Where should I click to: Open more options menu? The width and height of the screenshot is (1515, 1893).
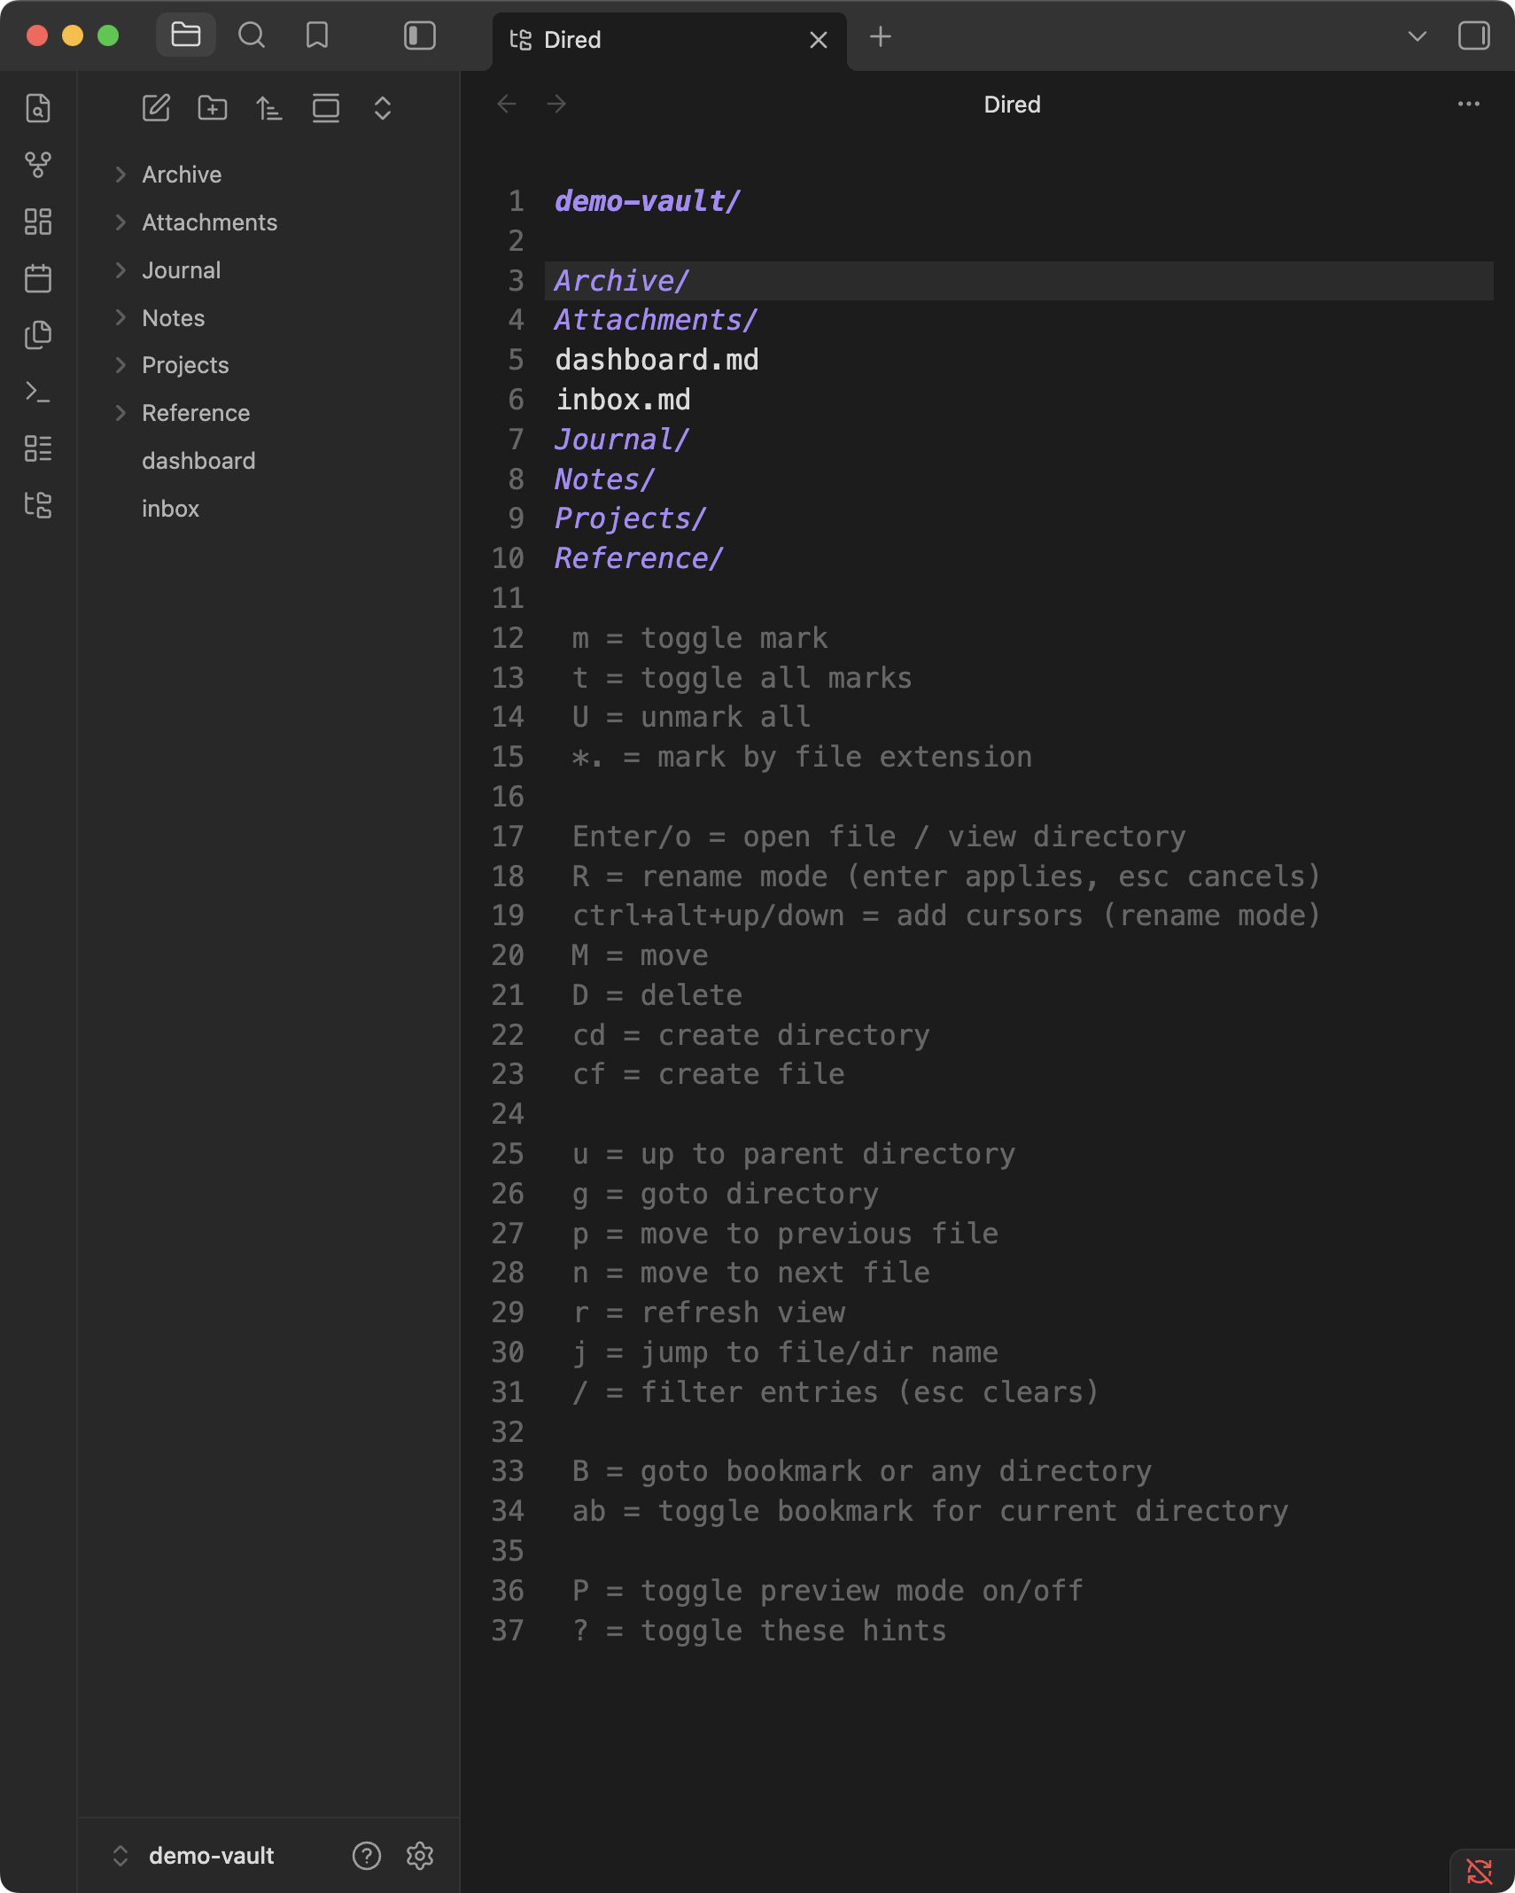[1469, 104]
